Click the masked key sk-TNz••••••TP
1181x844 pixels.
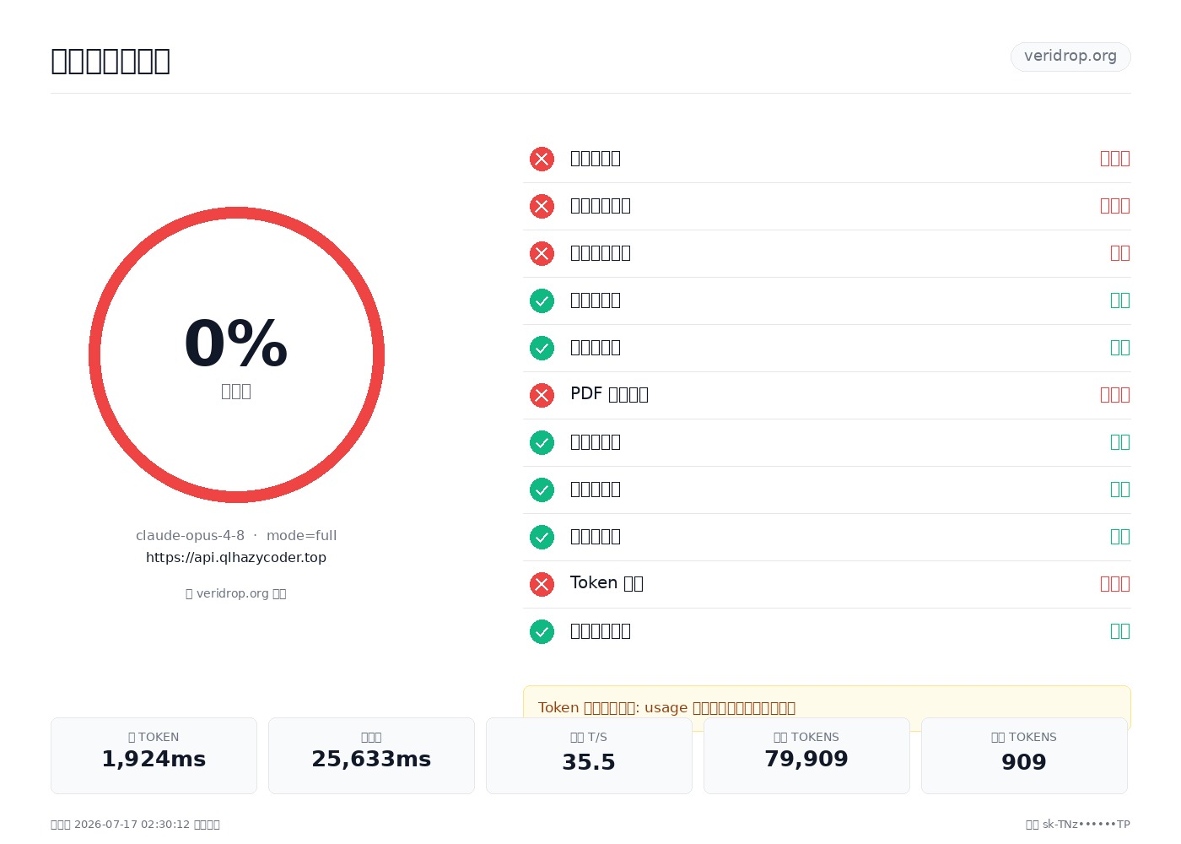1087,825
